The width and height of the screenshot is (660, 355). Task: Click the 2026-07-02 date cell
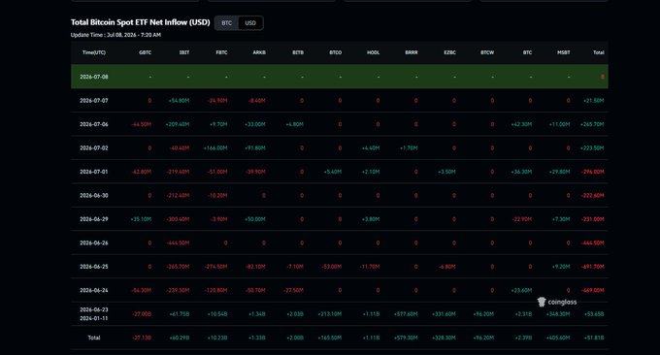(x=94, y=148)
